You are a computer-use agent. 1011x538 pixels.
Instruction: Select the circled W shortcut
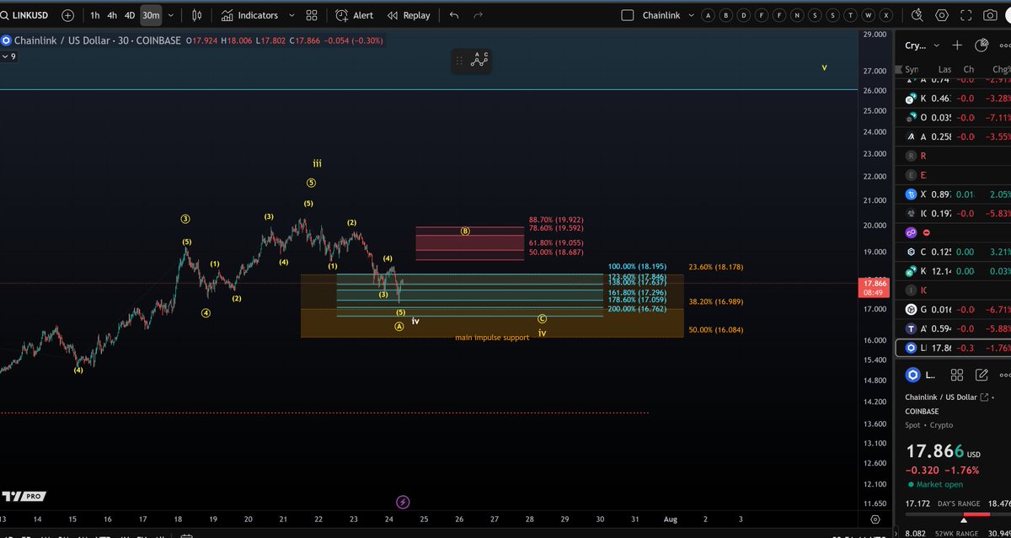point(869,15)
